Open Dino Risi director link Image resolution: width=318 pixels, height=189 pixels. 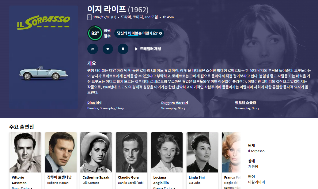(94, 103)
